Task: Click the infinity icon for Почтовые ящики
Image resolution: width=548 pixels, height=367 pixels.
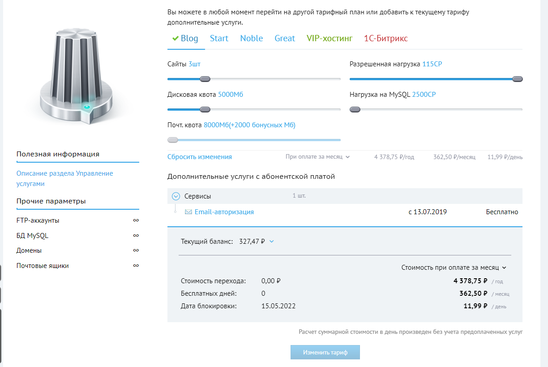Action: point(136,266)
